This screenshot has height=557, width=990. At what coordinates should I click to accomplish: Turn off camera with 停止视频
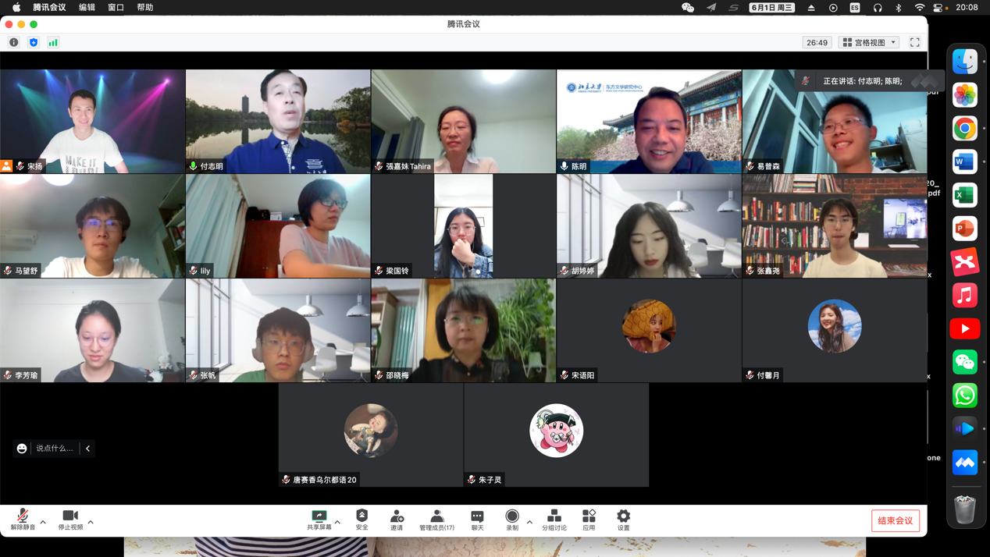pos(70,520)
